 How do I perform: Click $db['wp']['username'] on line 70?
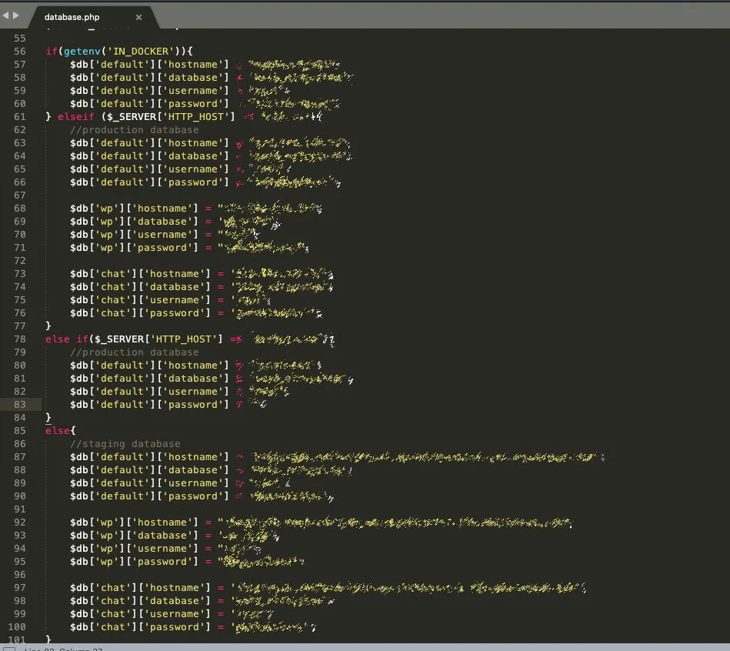(x=134, y=234)
